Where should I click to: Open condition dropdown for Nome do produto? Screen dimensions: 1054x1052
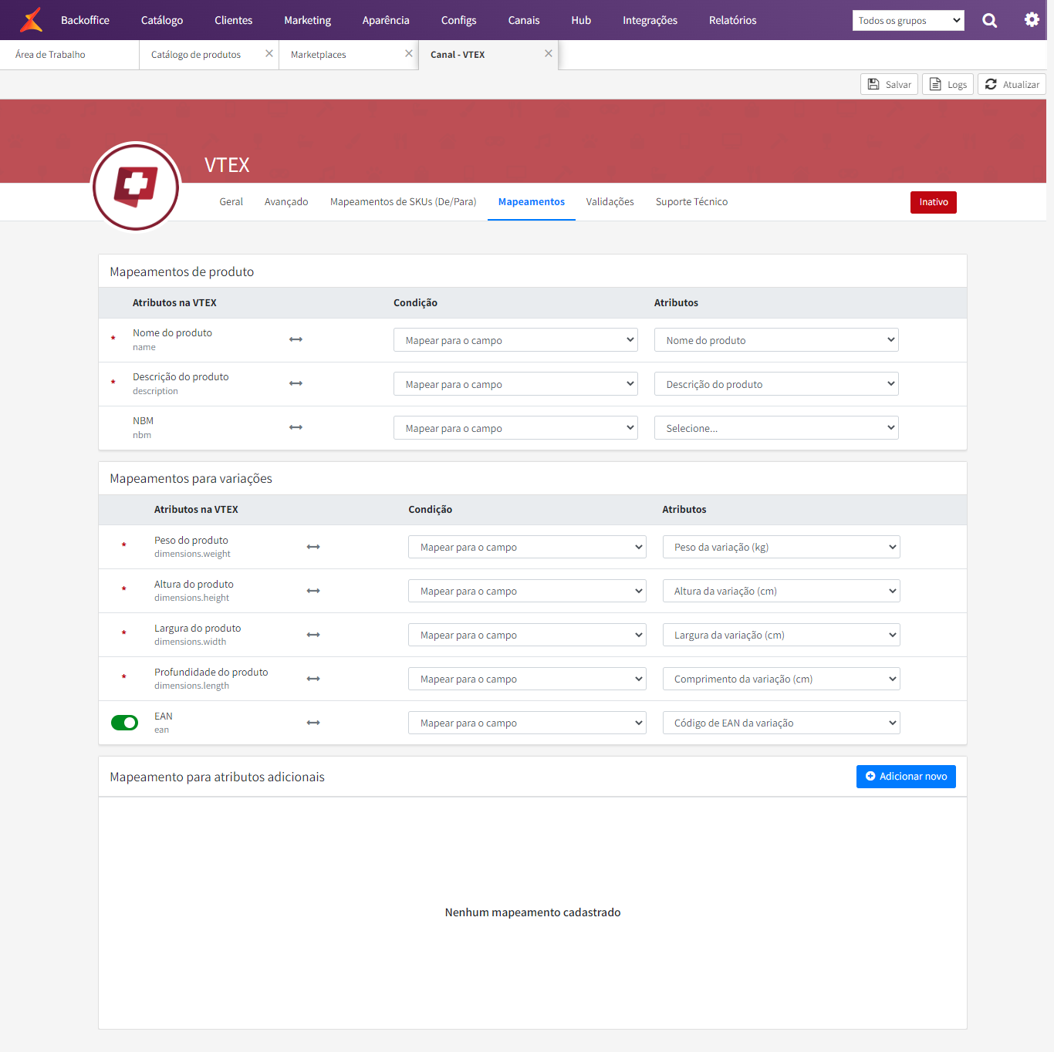[x=515, y=340]
